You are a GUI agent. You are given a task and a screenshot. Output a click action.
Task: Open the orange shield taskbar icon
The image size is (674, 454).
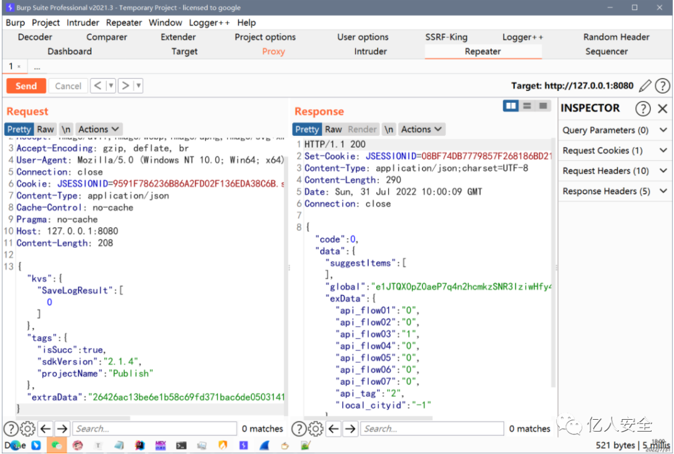[x=223, y=445]
